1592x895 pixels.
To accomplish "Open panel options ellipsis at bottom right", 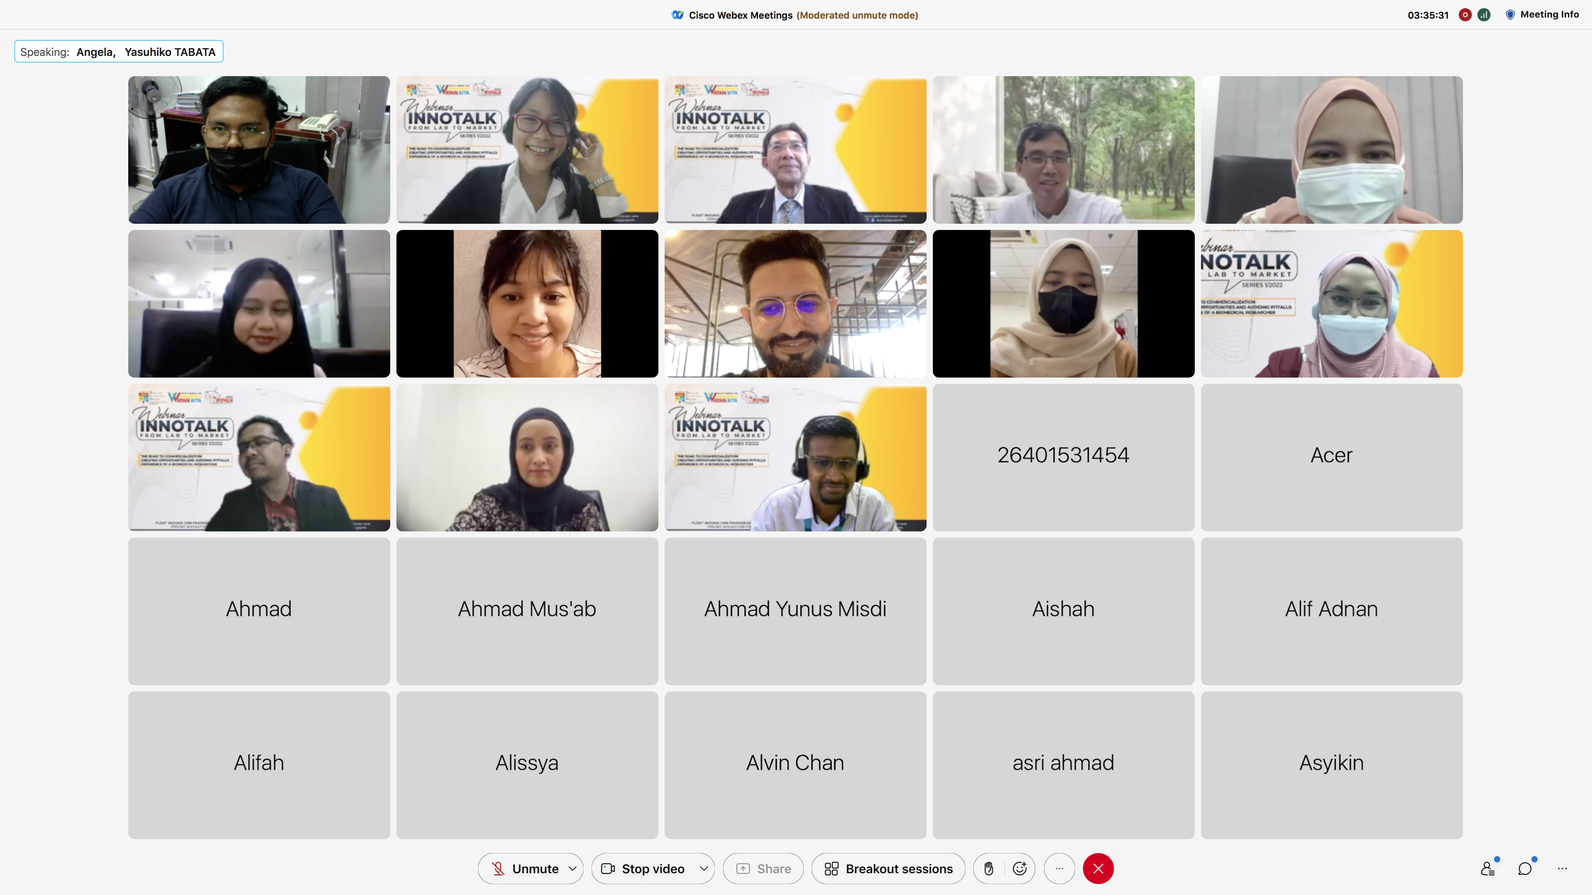I will [x=1562, y=869].
